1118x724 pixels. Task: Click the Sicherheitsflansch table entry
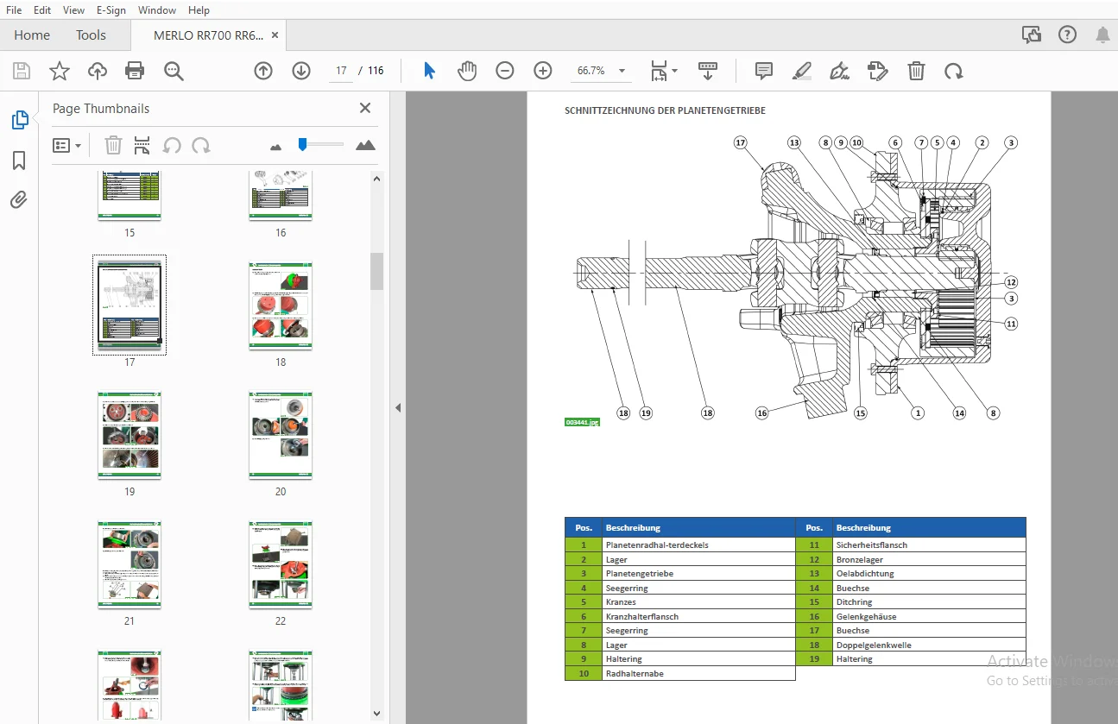tap(872, 545)
